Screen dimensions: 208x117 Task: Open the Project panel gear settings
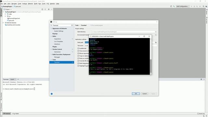49,9
